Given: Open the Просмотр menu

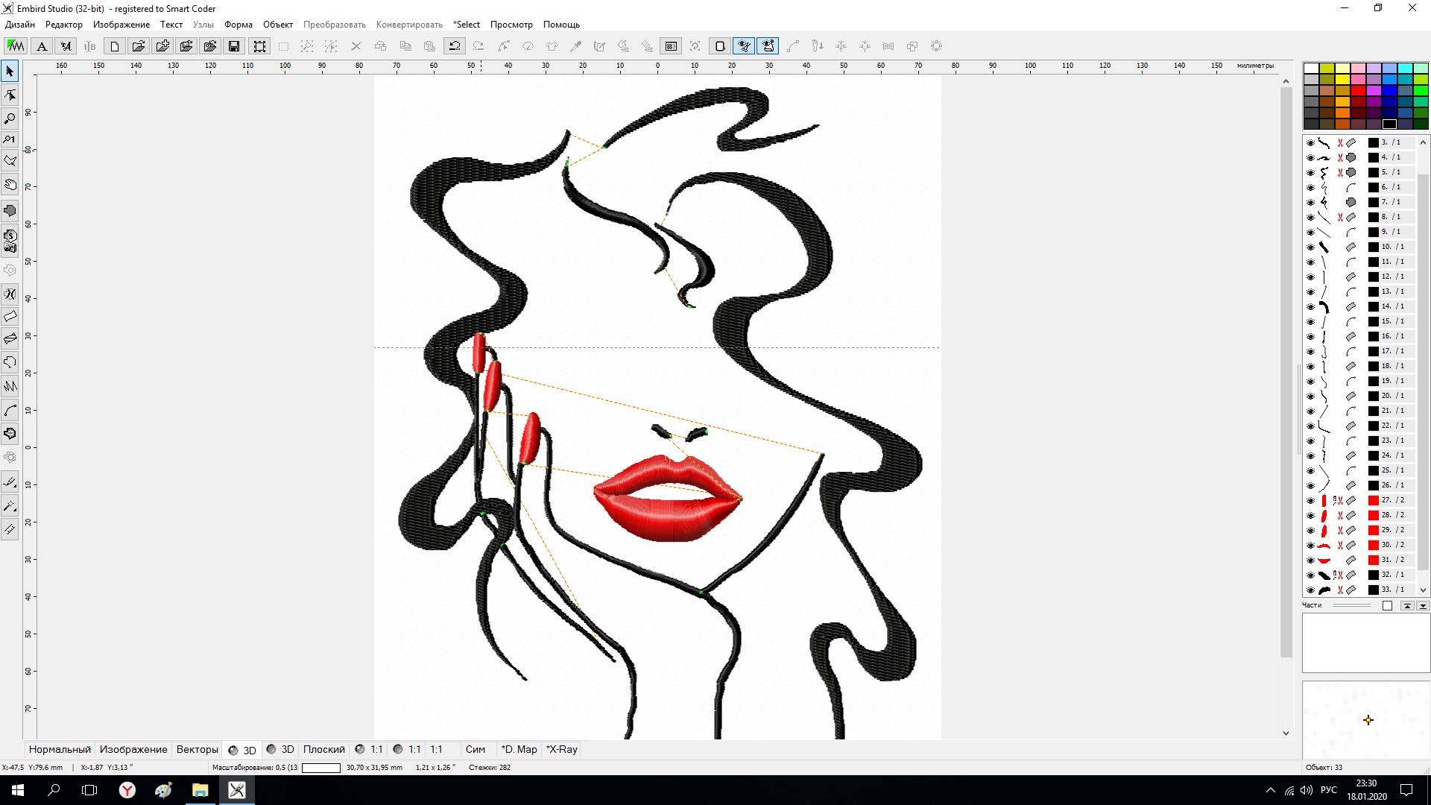Looking at the screenshot, I should pos(511,25).
